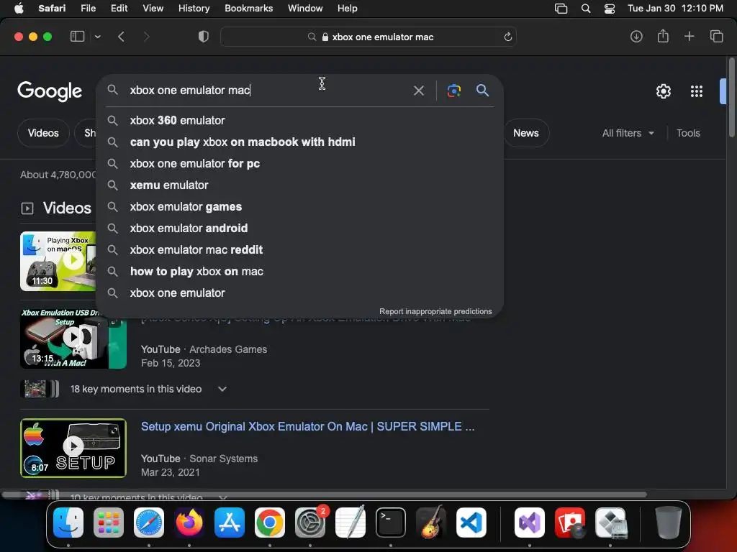Open the Apple menu
Image resolution: width=737 pixels, height=552 pixels.
tap(19, 9)
